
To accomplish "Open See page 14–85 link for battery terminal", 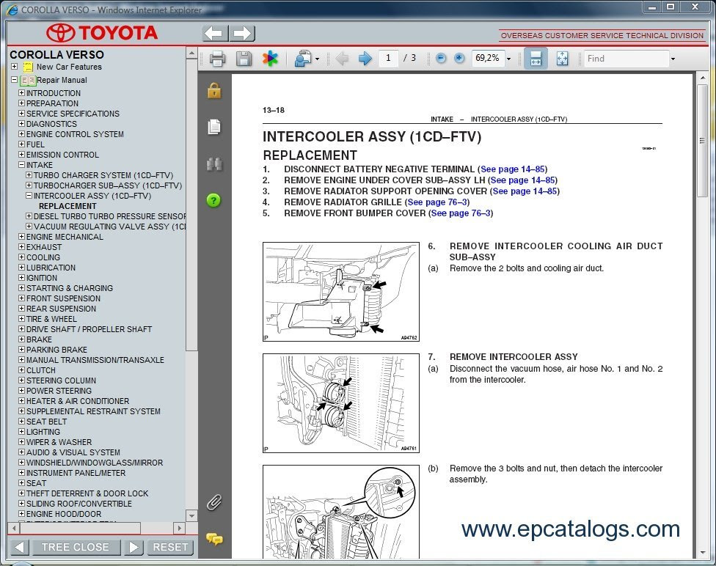I will tap(512, 169).
